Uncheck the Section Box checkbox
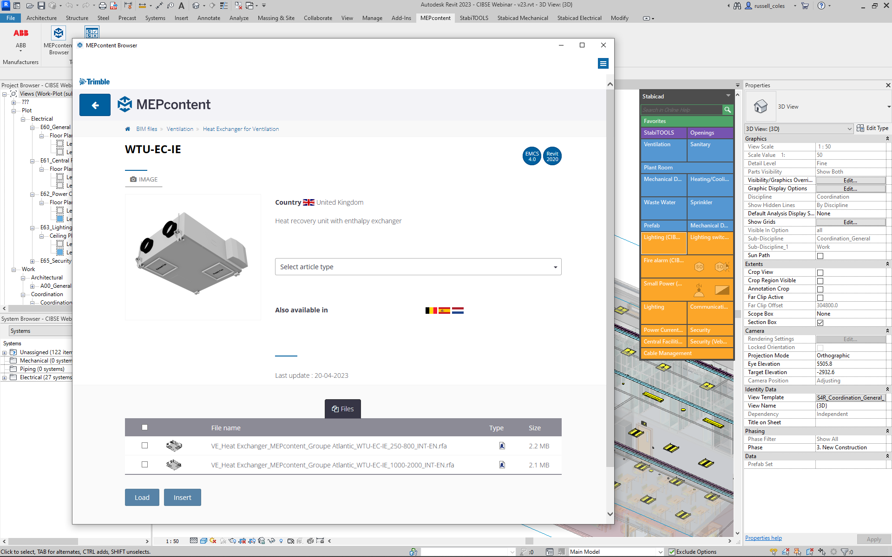Image resolution: width=892 pixels, height=557 pixels. coord(820,323)
